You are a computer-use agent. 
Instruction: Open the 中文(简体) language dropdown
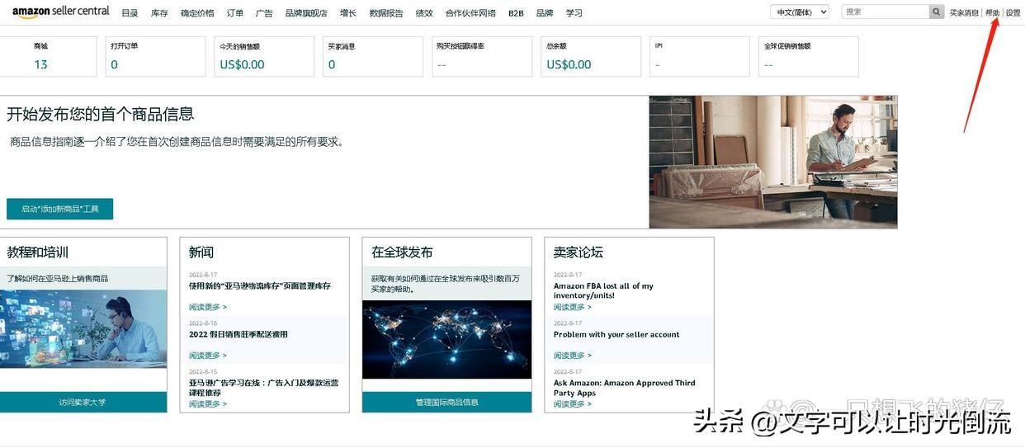coord(799,12)
